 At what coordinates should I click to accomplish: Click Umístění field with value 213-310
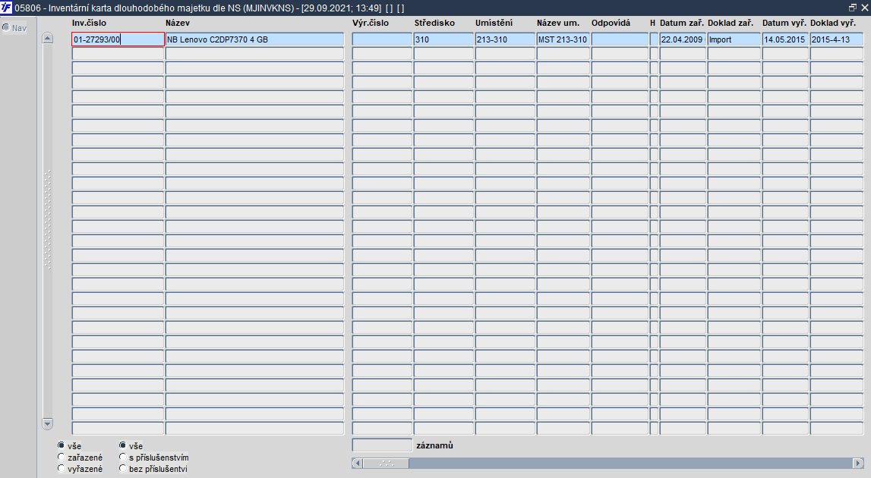pyautogui.click(x=505, y=39)
